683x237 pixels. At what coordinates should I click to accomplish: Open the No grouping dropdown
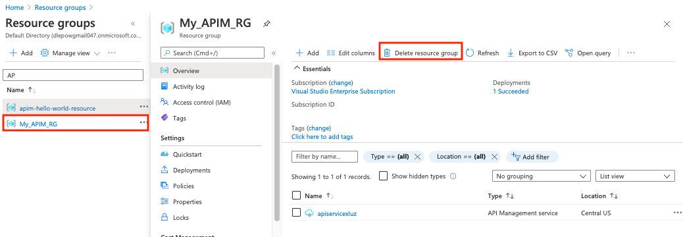tap(541, 176)
